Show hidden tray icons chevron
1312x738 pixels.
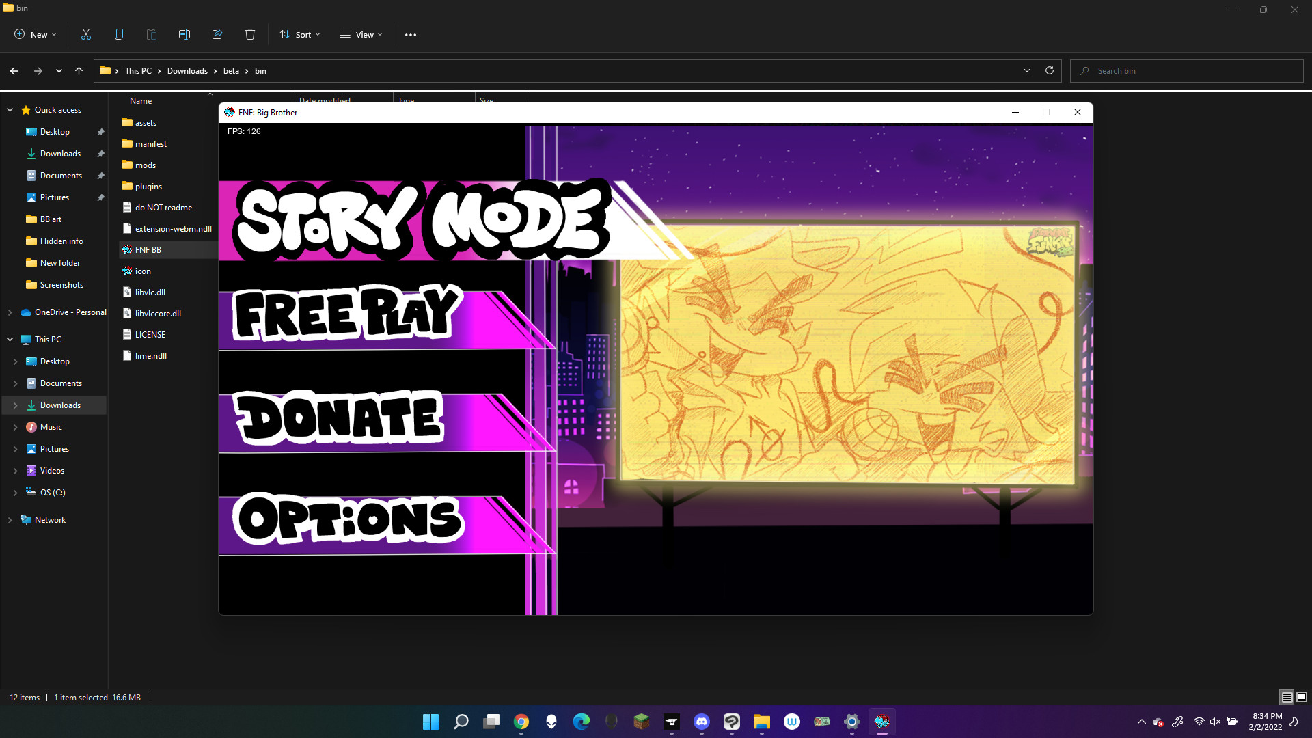[x=1141, y=722]
